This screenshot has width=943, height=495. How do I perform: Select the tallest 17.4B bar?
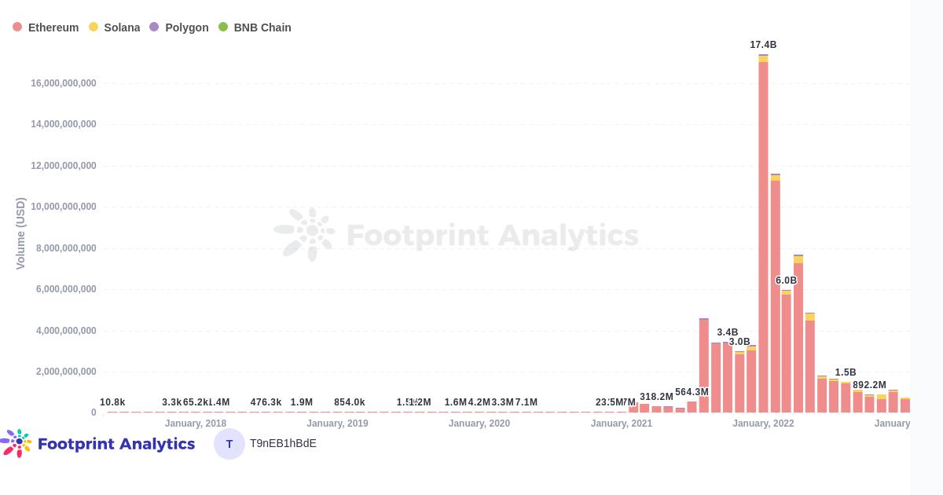tap(763, 234)
